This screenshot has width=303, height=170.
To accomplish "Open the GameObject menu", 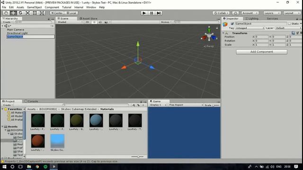I will click(x=34, y=8).
